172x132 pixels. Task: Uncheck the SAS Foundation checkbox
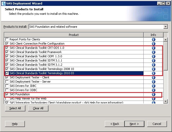tap(7, 94)
